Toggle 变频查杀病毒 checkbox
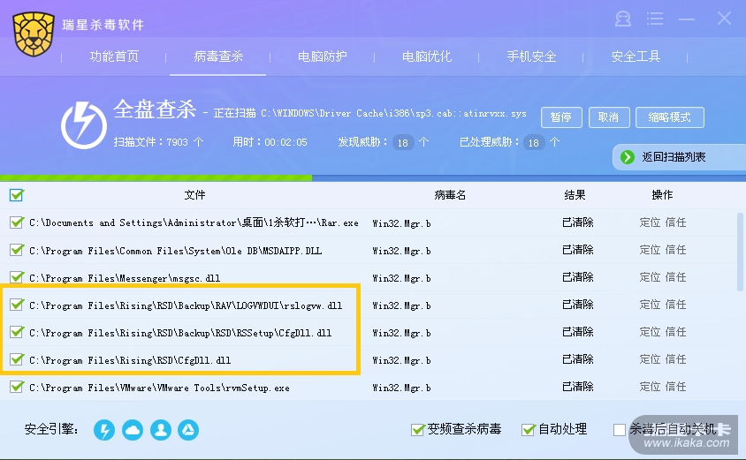746x460 pixels. pos(418,430)
